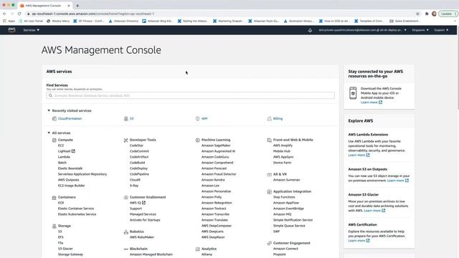The height and width of the screenshot is (258, 459).
Task: Click the Customer Enablement category icon
Action: click(126, 198)
